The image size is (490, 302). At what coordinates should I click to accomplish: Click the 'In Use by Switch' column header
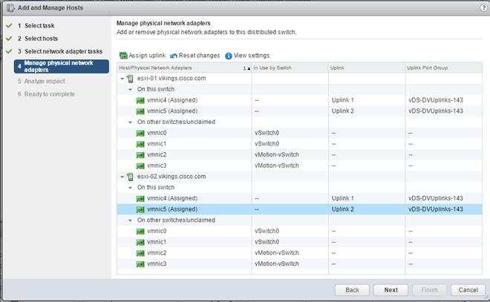pyautogui.click(x=290, y=68)
